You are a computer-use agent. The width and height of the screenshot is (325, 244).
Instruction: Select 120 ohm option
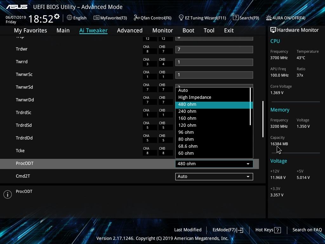(x=213, y=125)
